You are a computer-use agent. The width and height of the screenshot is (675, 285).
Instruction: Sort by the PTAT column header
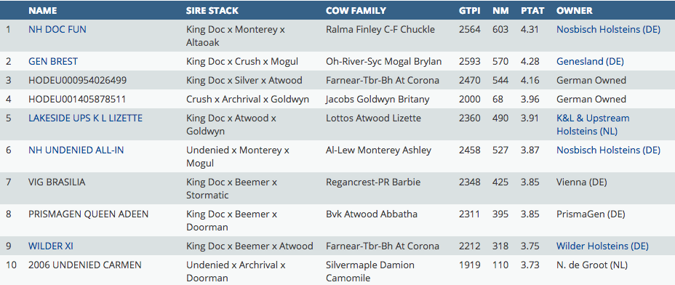(x=532, y=11)
